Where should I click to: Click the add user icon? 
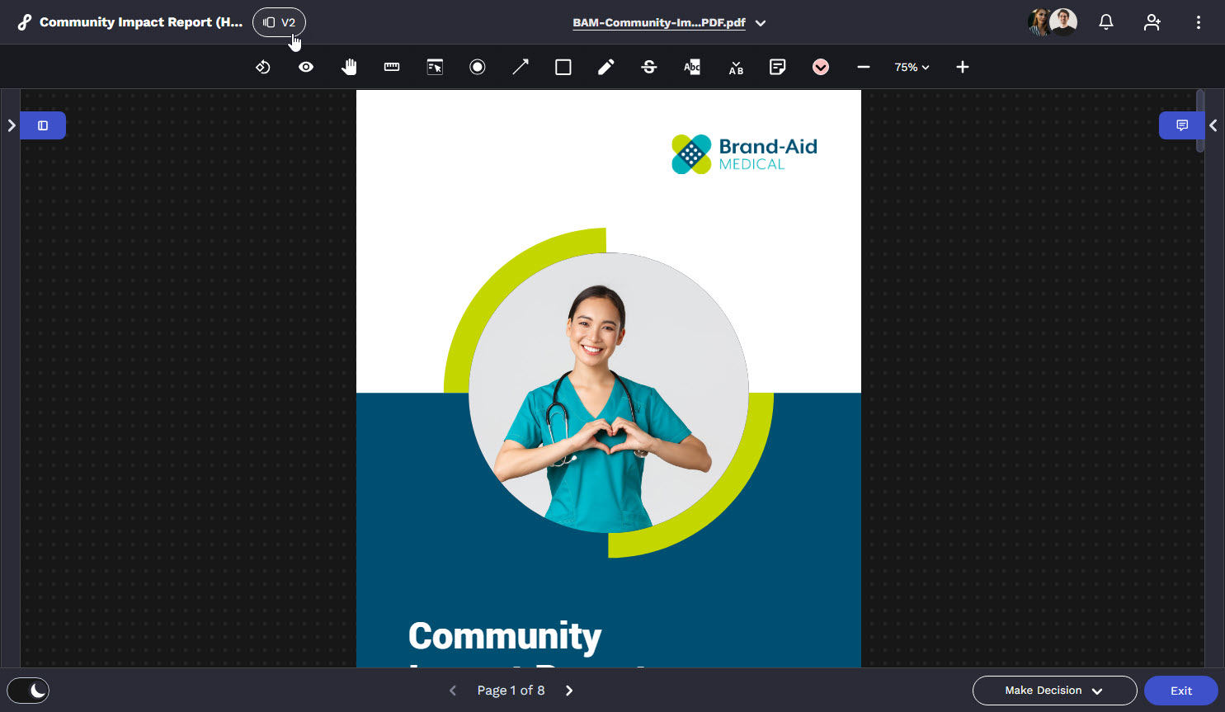coord(1152,22)
